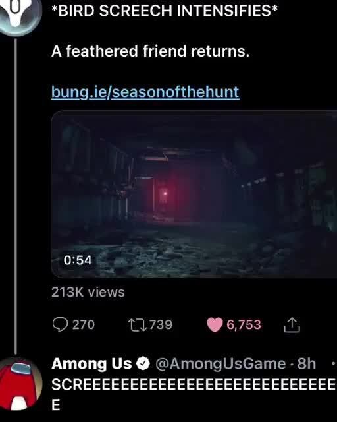Open the more options dots on reply
This screenshot has width=337, height=422.
point(334,364)
